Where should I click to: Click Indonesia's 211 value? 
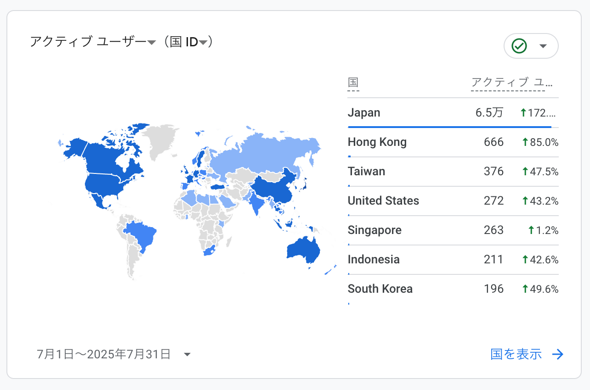(x=494, y=260)
